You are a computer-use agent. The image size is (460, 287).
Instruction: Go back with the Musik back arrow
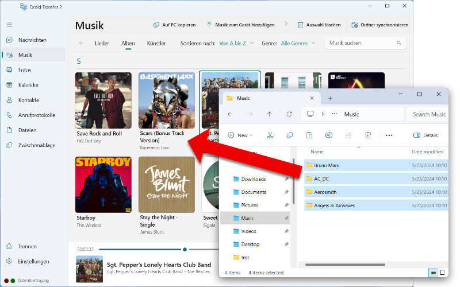(x=81, y=43)
